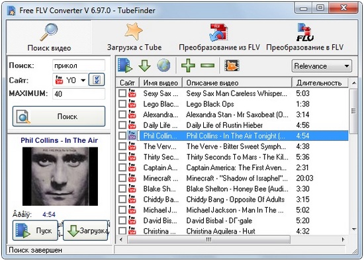Check the David Bisbal row checkbox
The image size is (364, 260).
(122, 220)
